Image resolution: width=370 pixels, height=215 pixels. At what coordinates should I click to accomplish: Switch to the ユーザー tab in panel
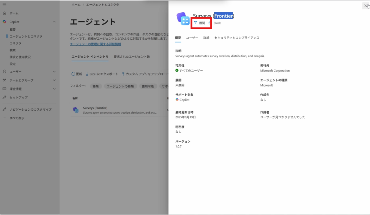[x=192, y=38]
